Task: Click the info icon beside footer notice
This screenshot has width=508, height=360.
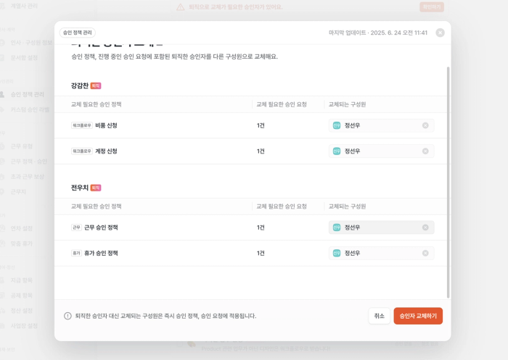Action: coord(67,316)
